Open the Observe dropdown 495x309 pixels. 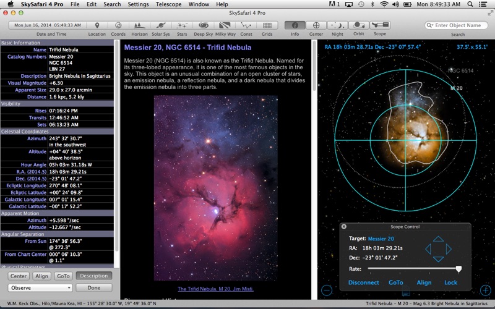coord(40,287)
